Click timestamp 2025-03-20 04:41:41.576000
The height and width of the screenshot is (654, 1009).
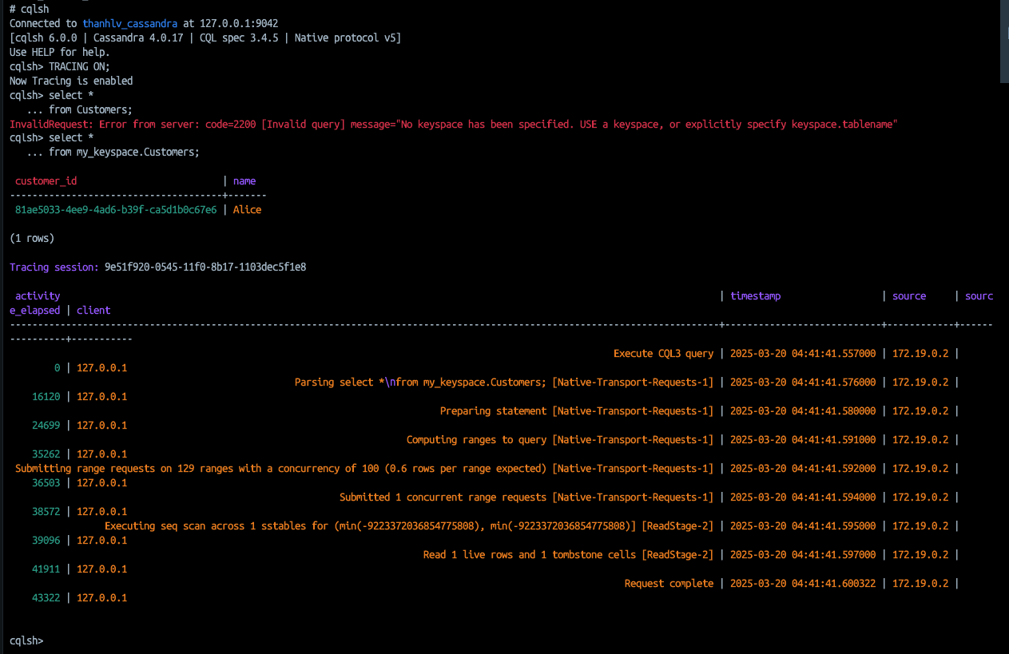click(x=803, y=383)
